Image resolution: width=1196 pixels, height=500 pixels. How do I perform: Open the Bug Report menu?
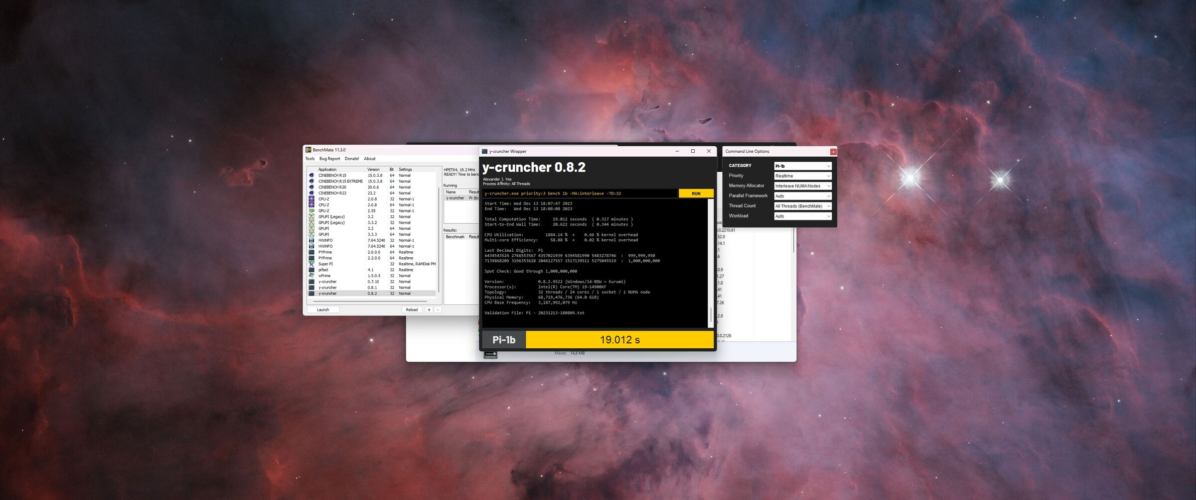[329, 159]
